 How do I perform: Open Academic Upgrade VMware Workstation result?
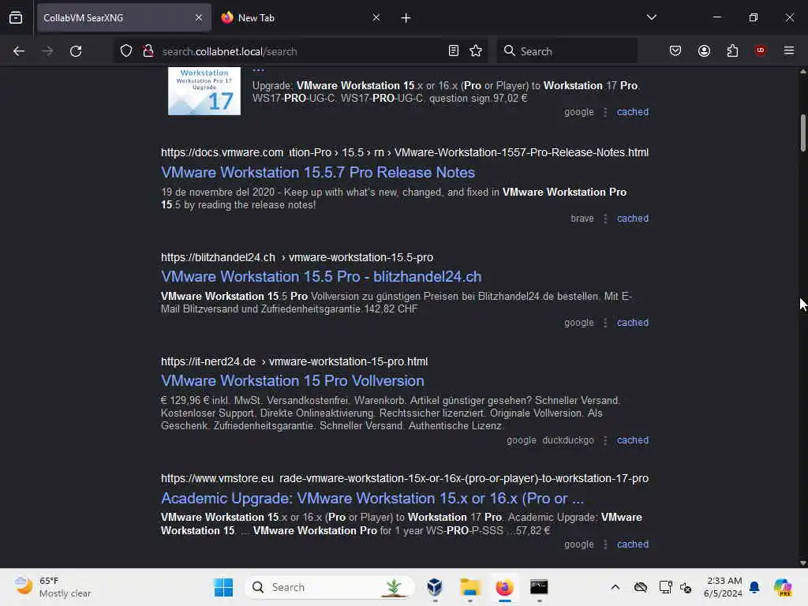[x=372, y=499]
